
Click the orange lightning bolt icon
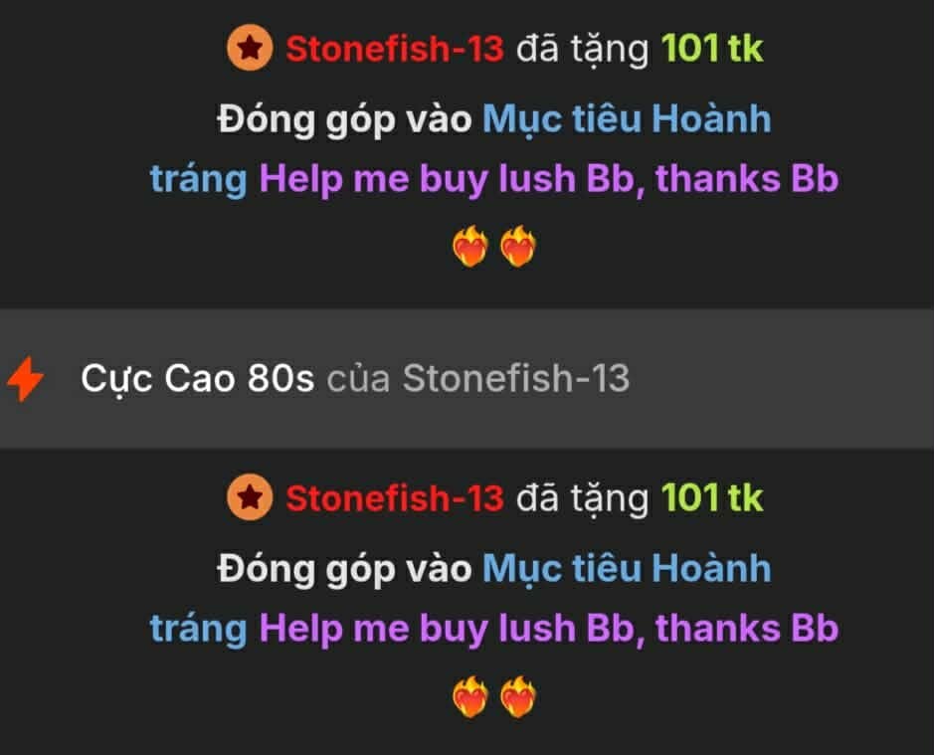25,379
